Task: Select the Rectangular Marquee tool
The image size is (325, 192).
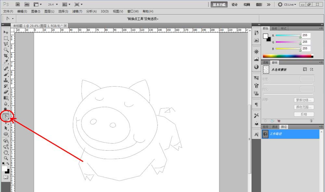Action: click(6, 38)
